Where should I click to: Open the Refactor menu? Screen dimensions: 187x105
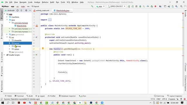[x=45, y=2]
